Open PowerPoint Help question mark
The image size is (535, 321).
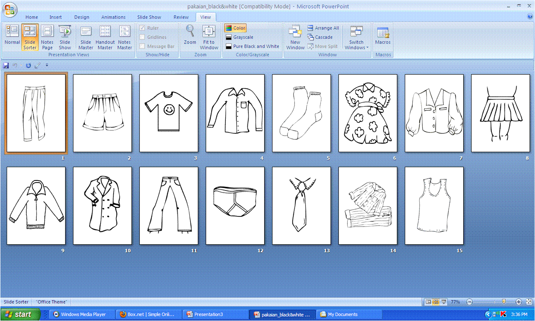pos(530,17)
